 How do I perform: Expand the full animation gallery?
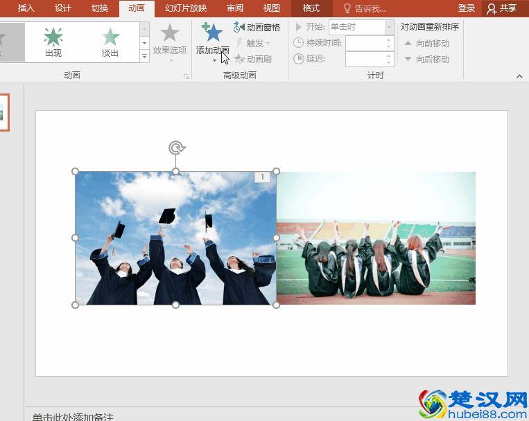(144, 56)
